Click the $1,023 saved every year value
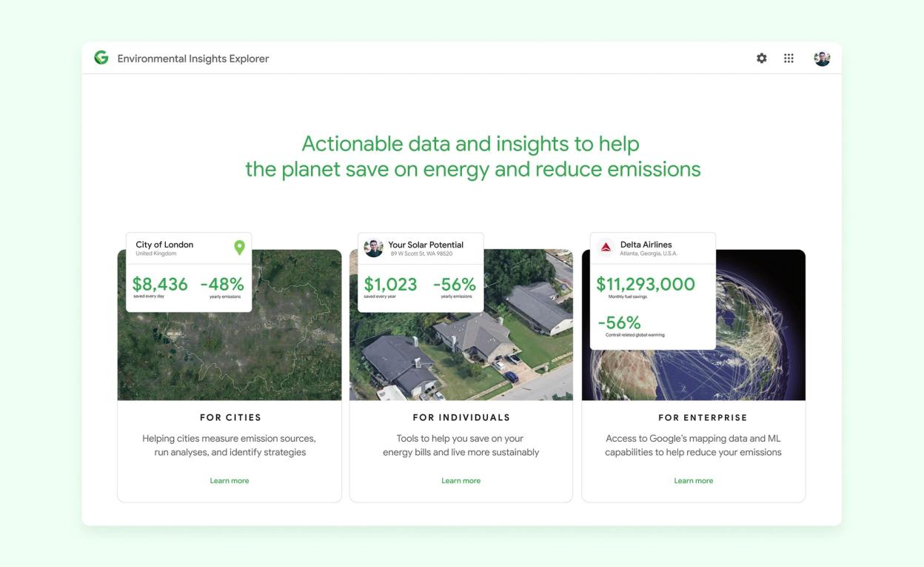The width and height of the screenshot is (924, 567). coord(390,284)
